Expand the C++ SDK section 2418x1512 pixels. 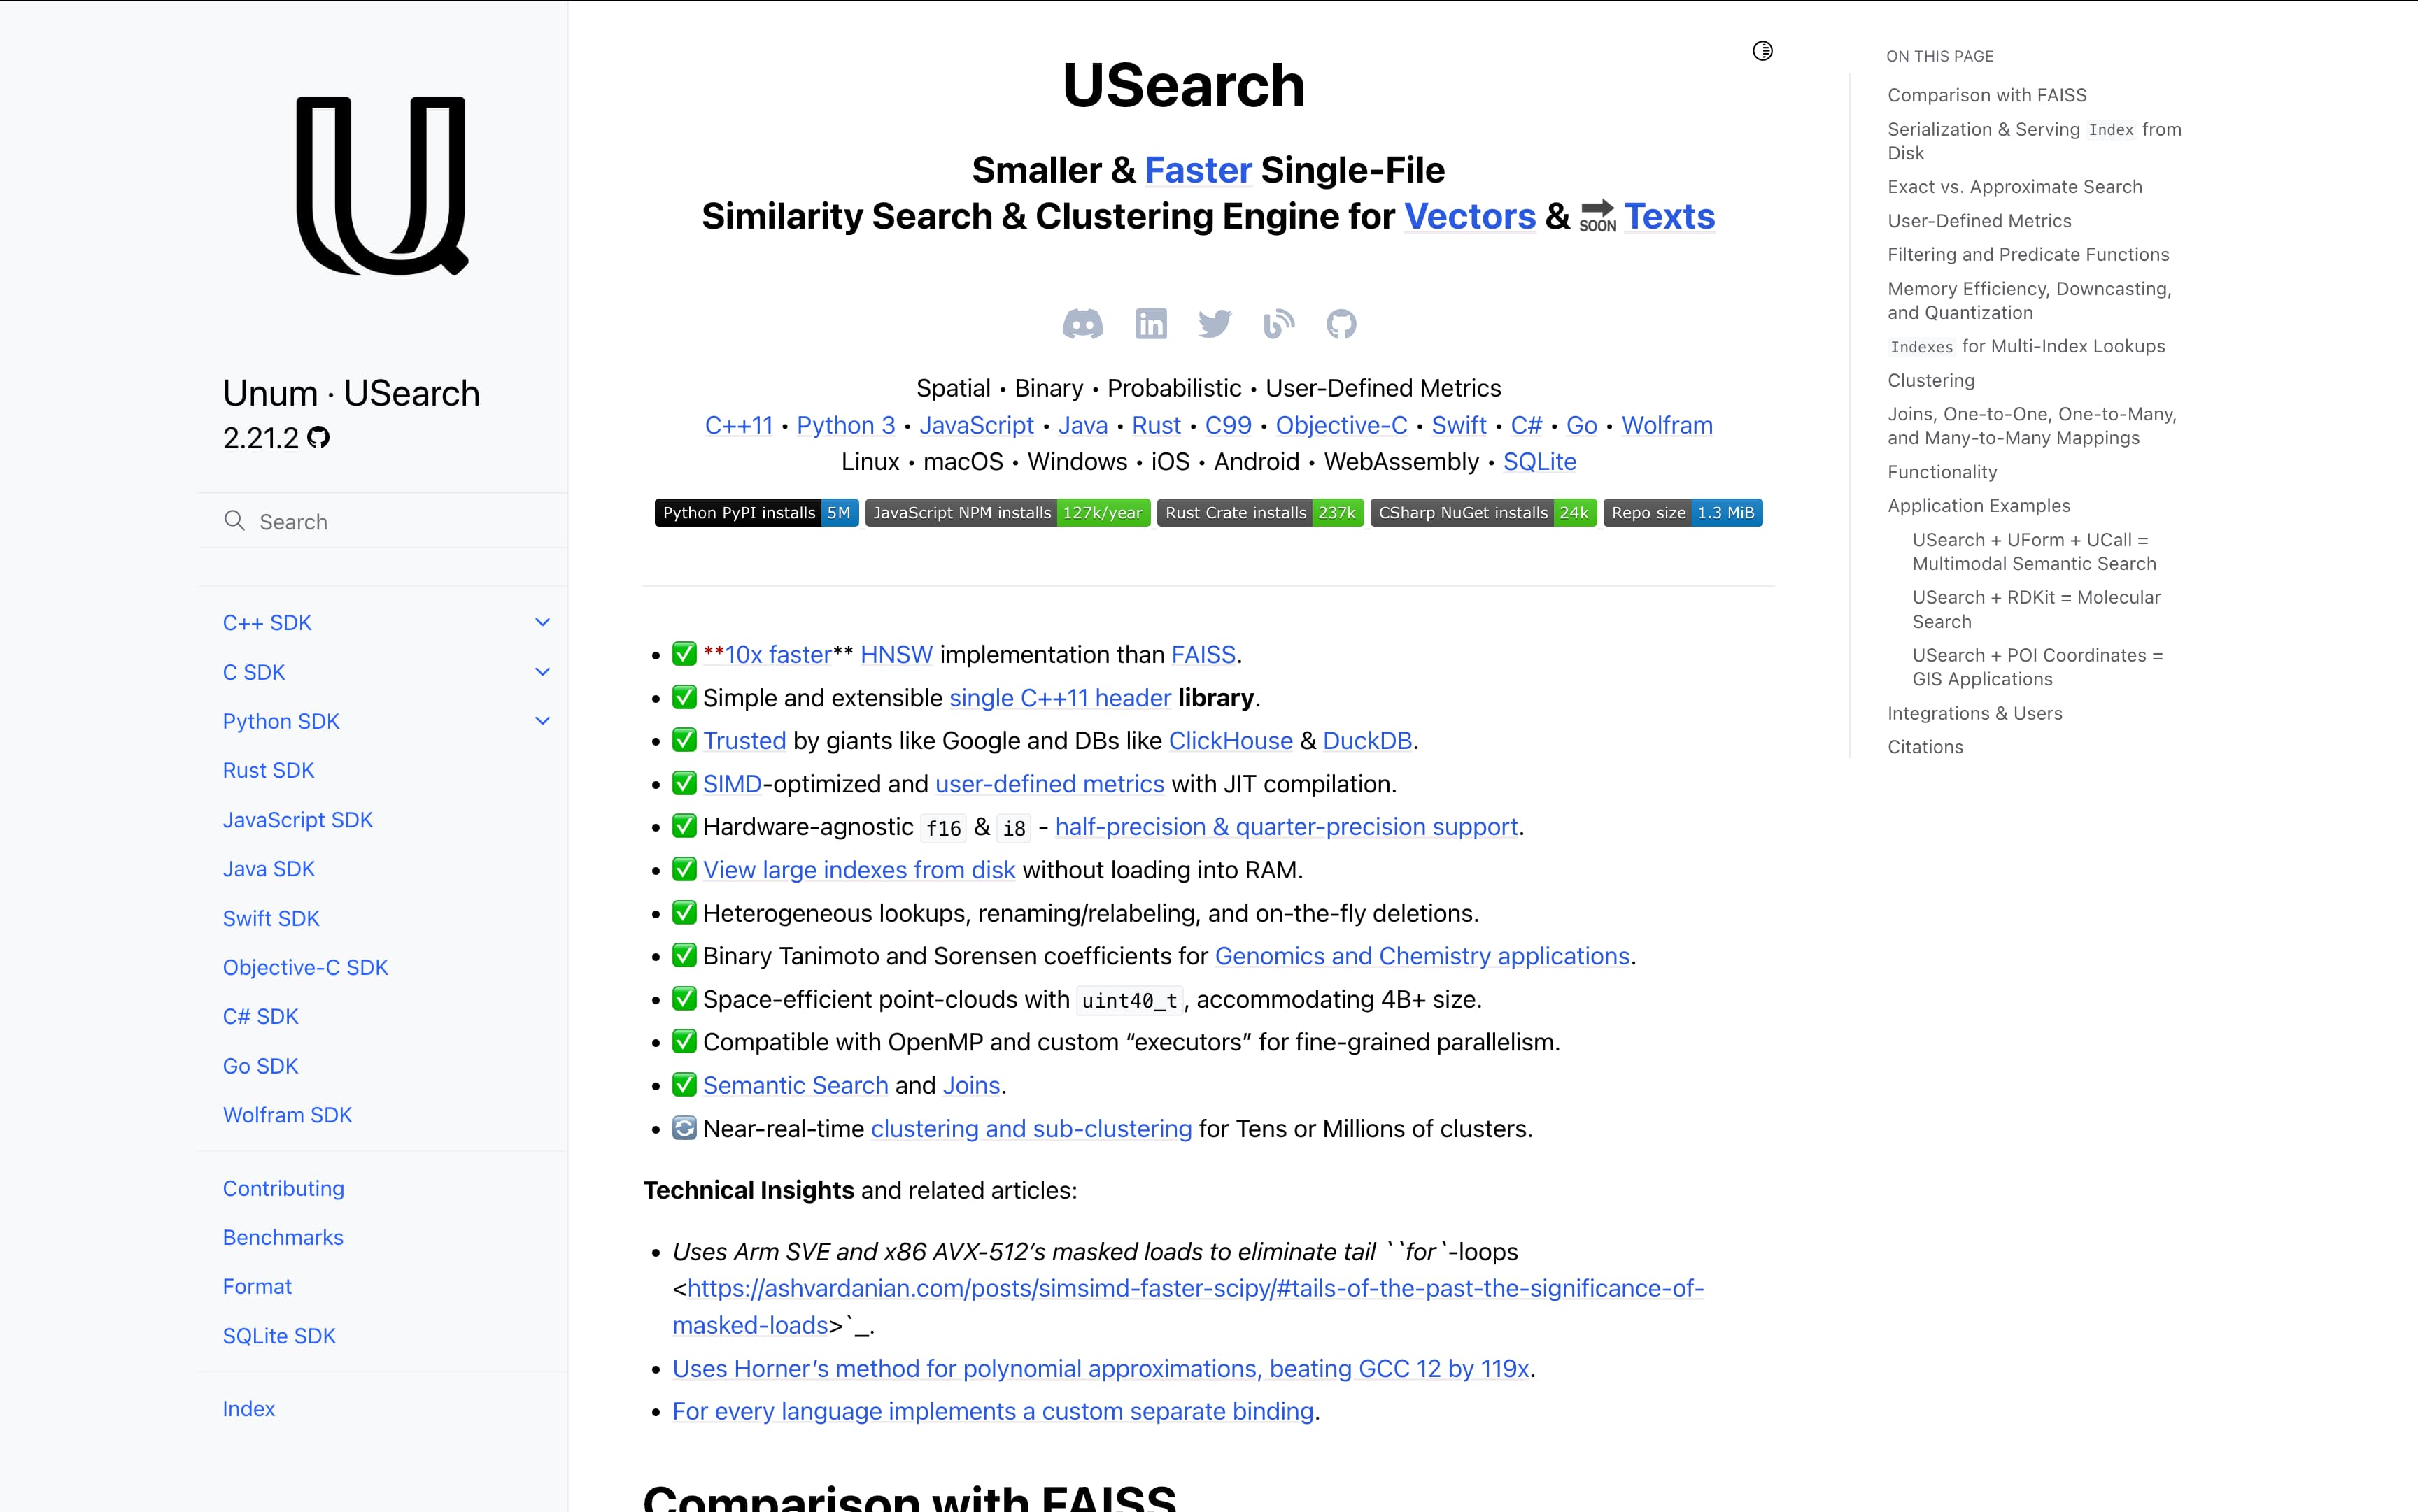[543, 622]
